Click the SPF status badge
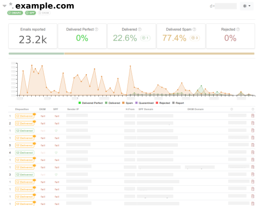 click(x=31, y=13)
